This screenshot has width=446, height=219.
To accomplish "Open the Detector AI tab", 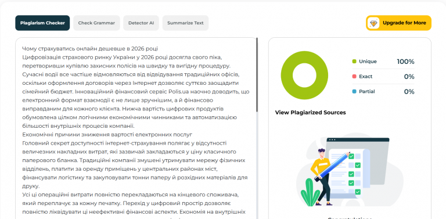I will [x=141, y=23].
